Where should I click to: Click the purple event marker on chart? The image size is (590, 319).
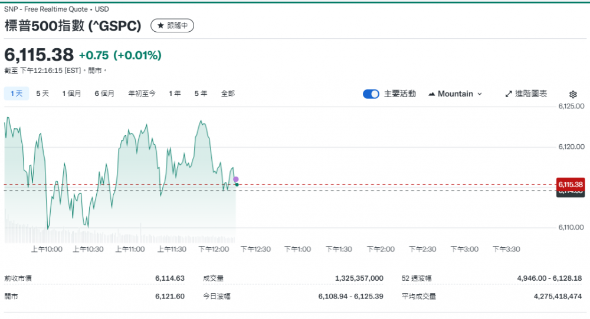pyautogui.click(x=236, y=179)
